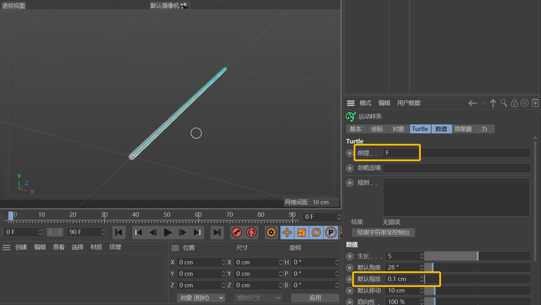Lock the attribute manager with padlock icon

(x=514, y=103)
